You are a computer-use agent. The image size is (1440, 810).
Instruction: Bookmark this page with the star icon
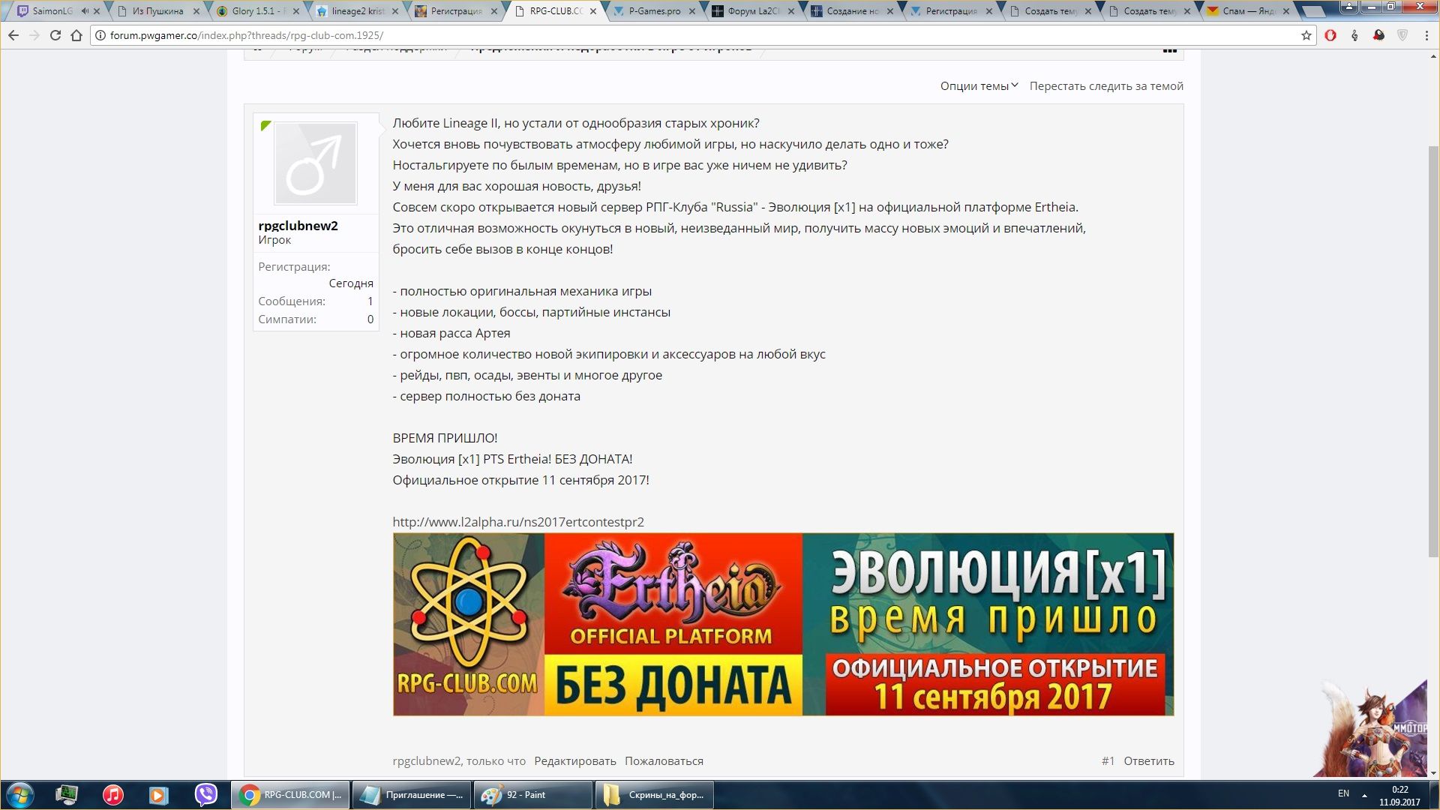pyautogui.click(x=1306, y=35)
